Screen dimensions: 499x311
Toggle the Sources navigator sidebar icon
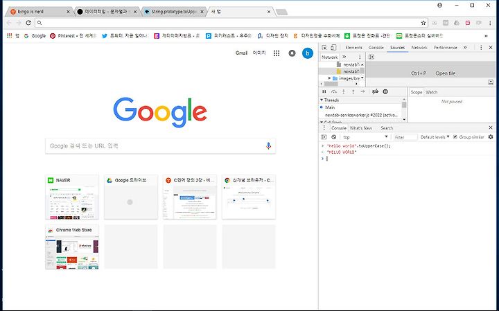click(x=371, y=57)
